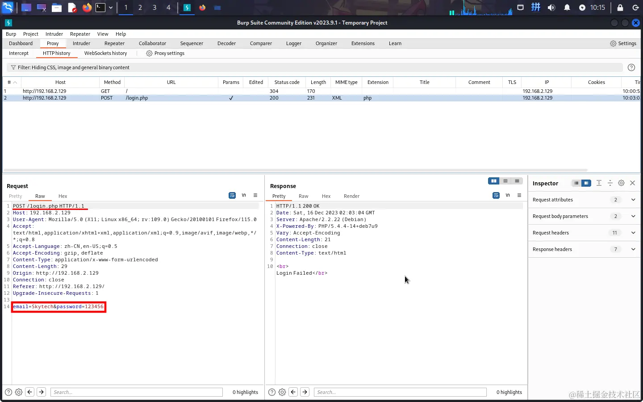Open the help icon beside the filter bar
This screenshot has height=402, width=643.
click(x=631, y=67)
